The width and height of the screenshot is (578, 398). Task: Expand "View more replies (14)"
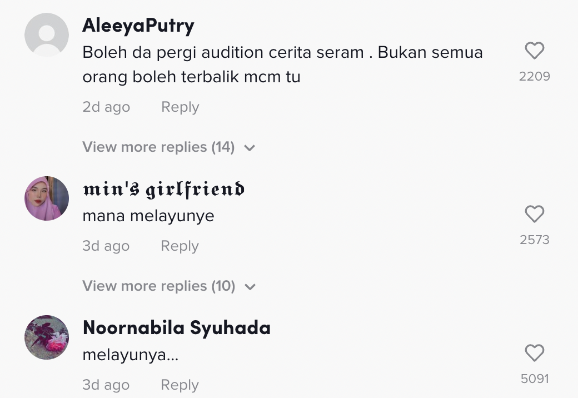click(x=158, y=147)
